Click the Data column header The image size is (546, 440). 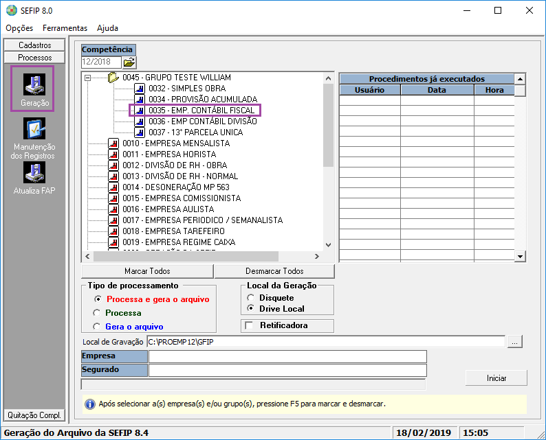(x=437, y=90)
